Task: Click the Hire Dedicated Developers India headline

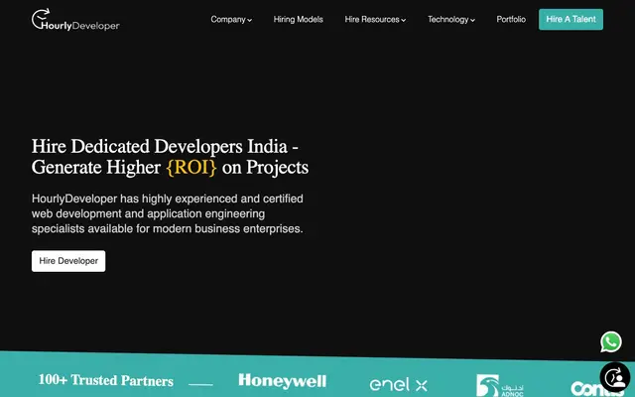Action: coord(170,157)
